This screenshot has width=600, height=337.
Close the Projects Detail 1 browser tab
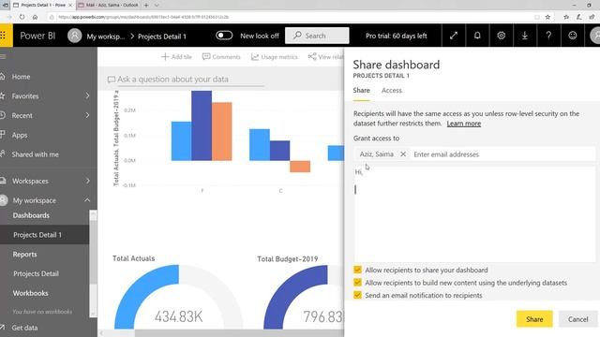pyautogui.click(x=70, y=6)
